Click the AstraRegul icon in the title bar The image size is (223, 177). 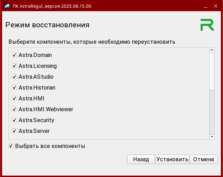7,6
